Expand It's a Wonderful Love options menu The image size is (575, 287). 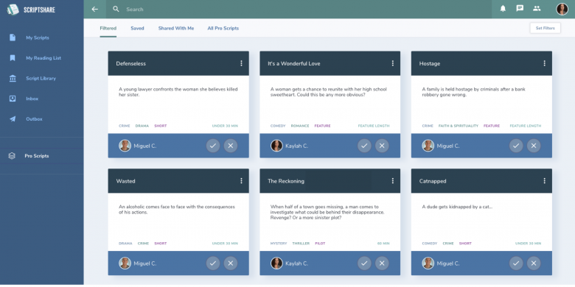point(393,63)
